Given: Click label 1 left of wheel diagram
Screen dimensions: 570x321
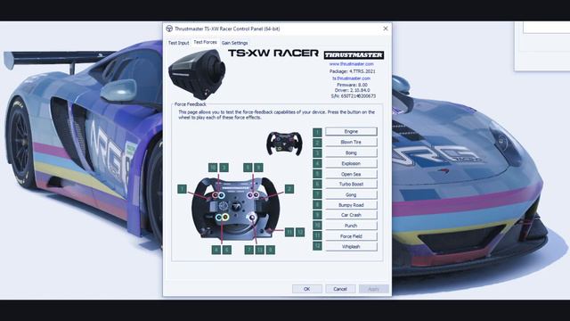Looking at the screenshot, I should [182, 189].
